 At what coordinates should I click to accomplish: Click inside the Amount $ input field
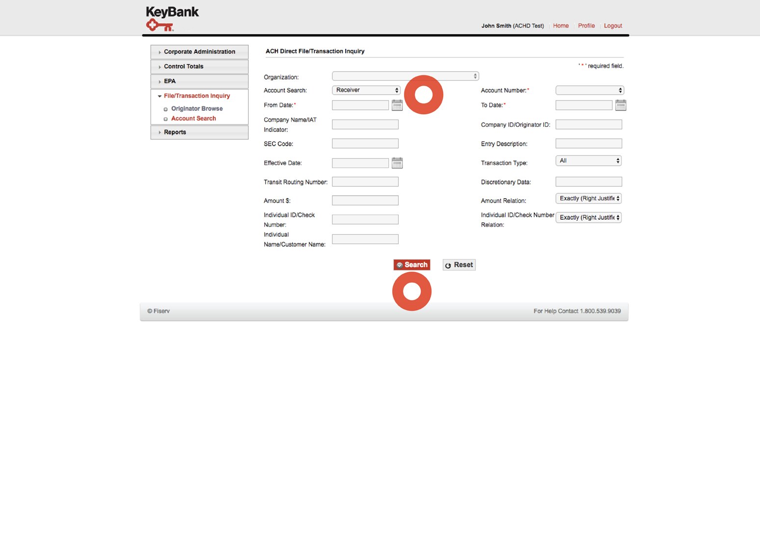(x=365, y=200)
